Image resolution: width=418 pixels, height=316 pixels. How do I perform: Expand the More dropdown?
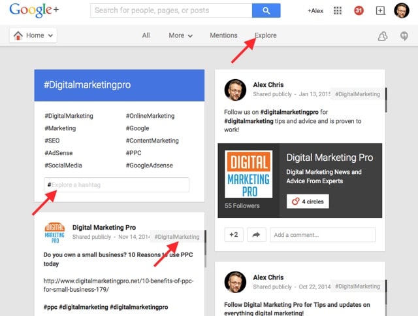180,35
